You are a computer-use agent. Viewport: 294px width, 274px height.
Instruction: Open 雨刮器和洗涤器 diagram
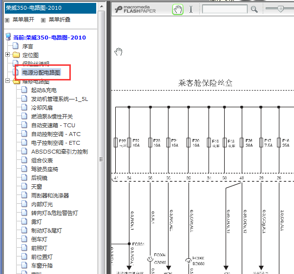[50, 196]
